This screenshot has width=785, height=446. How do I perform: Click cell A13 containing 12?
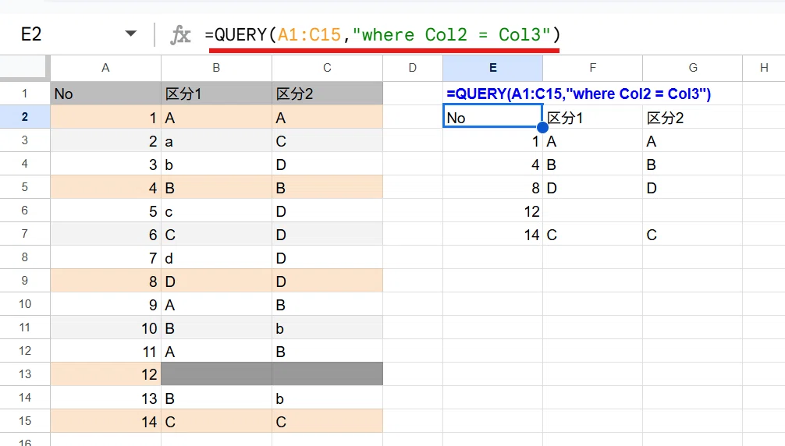pos(105,374)
